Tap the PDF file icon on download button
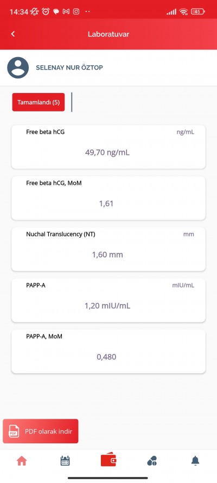217x483 pixels. pos(14,431)
